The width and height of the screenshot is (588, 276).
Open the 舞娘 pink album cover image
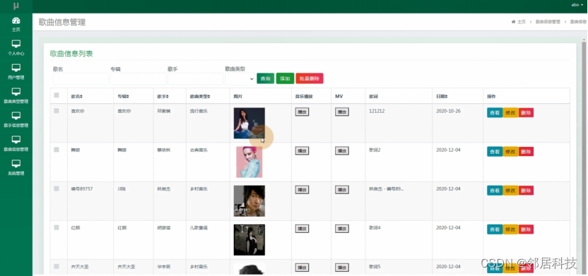point(249,162)
